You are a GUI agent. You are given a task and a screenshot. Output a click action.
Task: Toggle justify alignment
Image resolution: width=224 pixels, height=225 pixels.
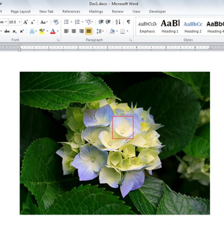89,31
